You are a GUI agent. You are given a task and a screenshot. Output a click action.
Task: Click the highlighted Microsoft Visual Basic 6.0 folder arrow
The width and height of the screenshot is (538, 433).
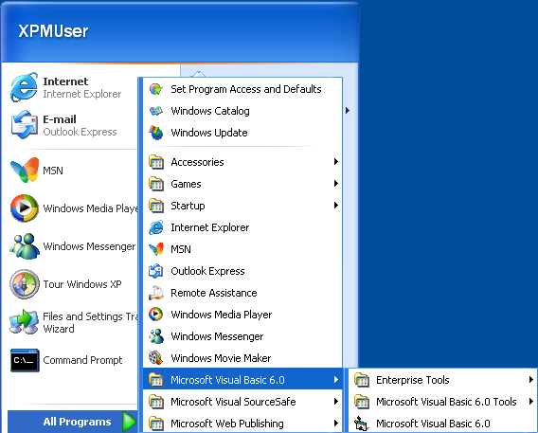click(x=336, y=380)
